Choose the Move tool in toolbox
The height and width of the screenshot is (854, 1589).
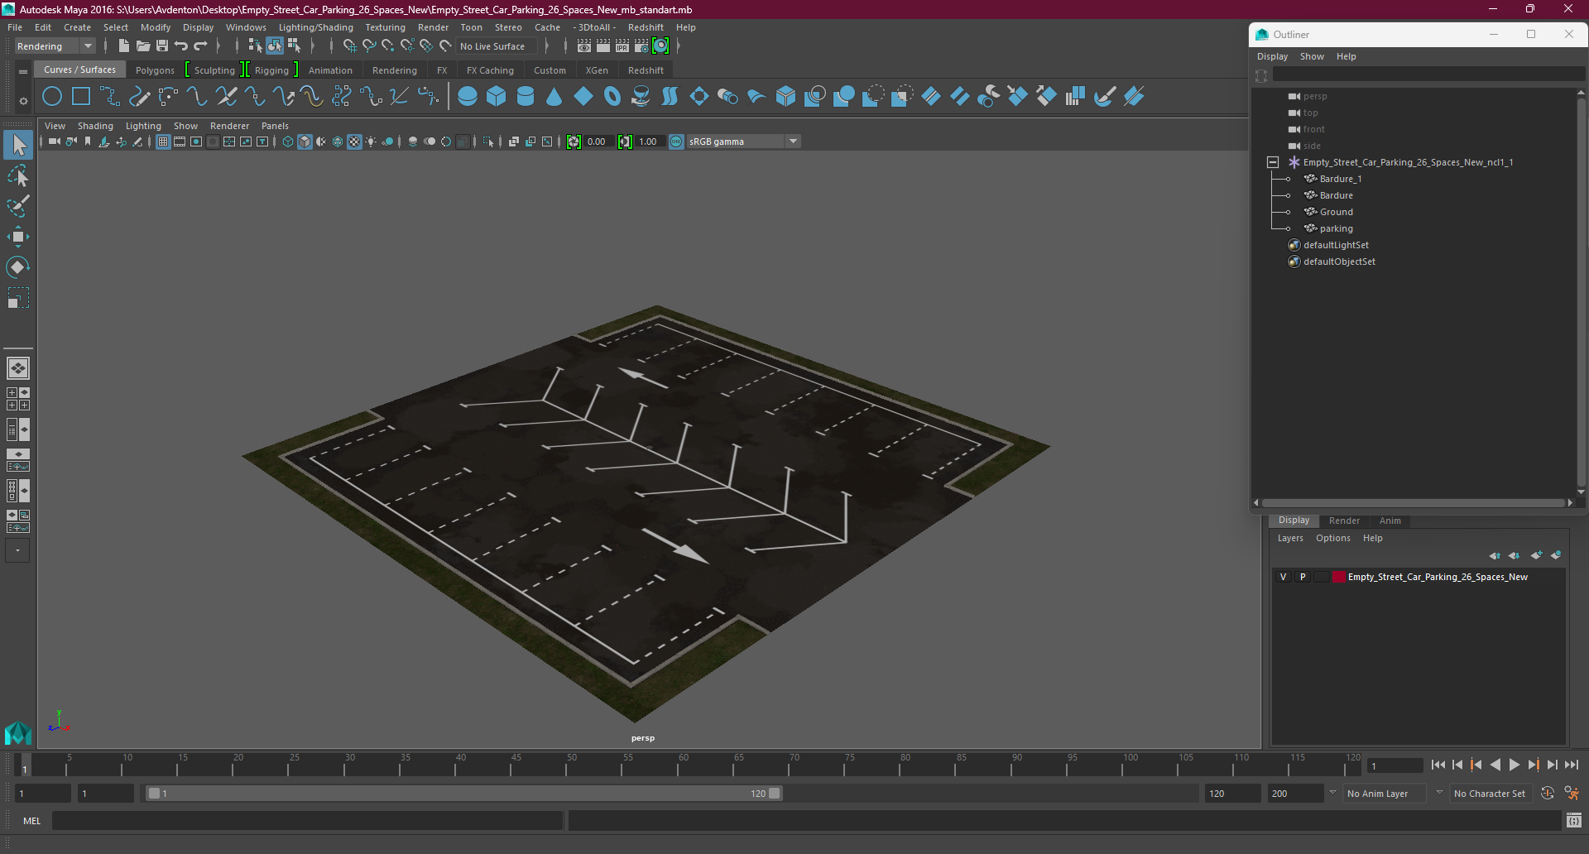[18, 237]
